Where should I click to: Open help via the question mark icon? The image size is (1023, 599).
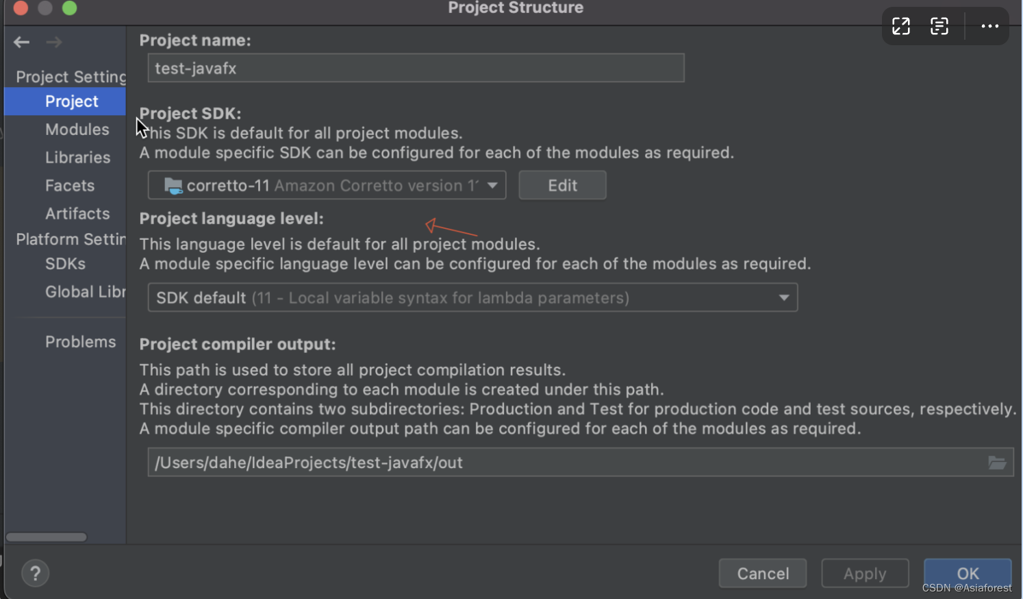[x=35, y=573]
